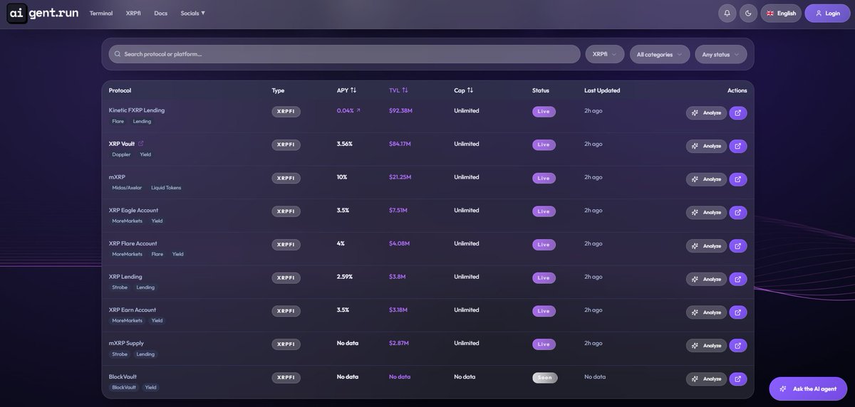Open external link for XRP Vault row

tap(738, 146)
